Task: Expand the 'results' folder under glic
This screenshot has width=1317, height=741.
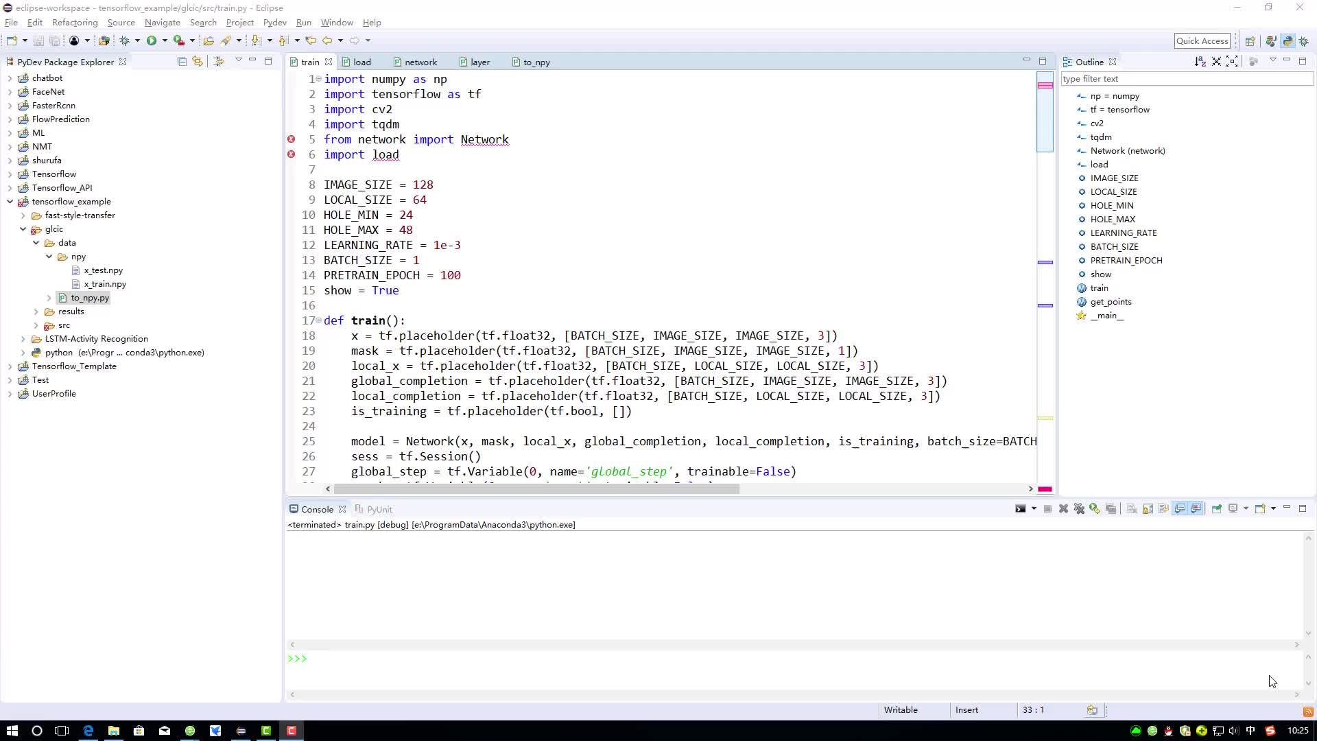Action: 35,311
